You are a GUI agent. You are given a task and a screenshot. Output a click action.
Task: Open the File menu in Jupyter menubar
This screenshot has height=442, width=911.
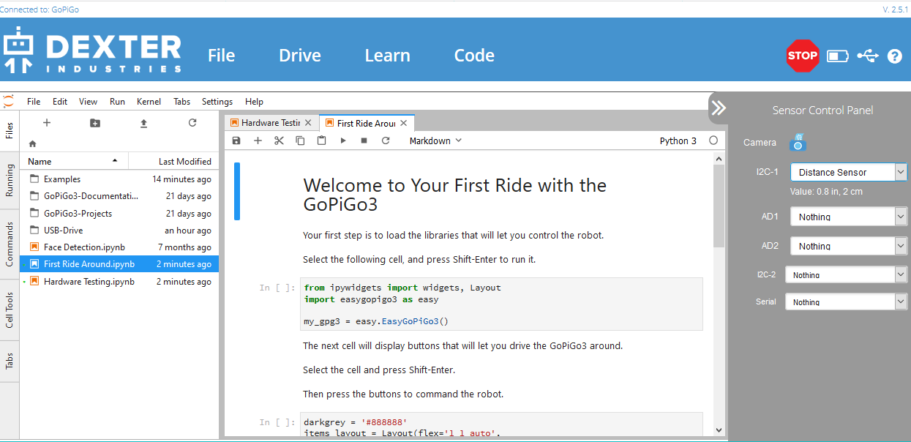(34, 102)
